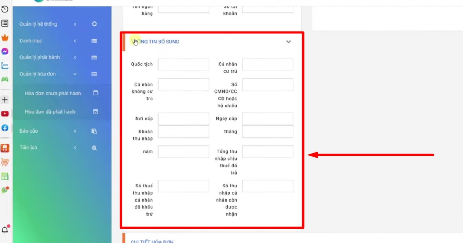Focus the Cá nhân cư trú input field
The width and height of the screenshot is (463, 243).
point(268,65)
